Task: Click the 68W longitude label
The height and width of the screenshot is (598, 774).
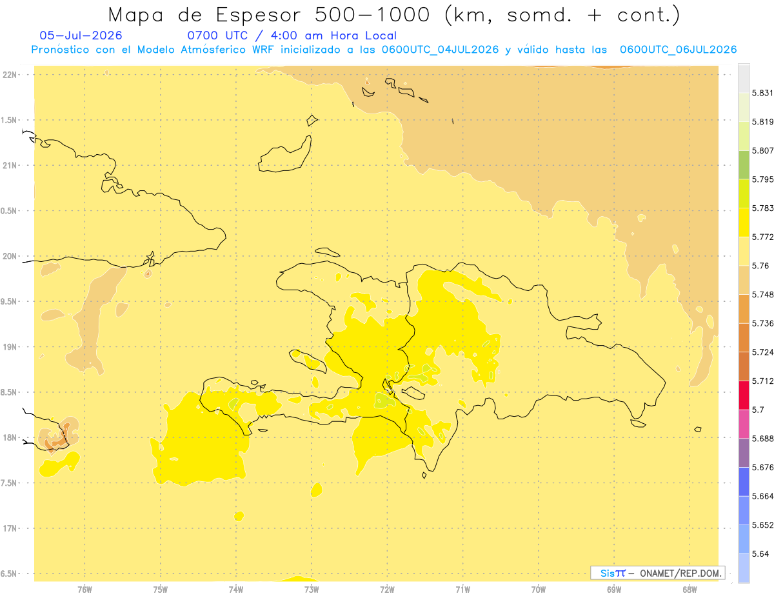Action: 690,589
